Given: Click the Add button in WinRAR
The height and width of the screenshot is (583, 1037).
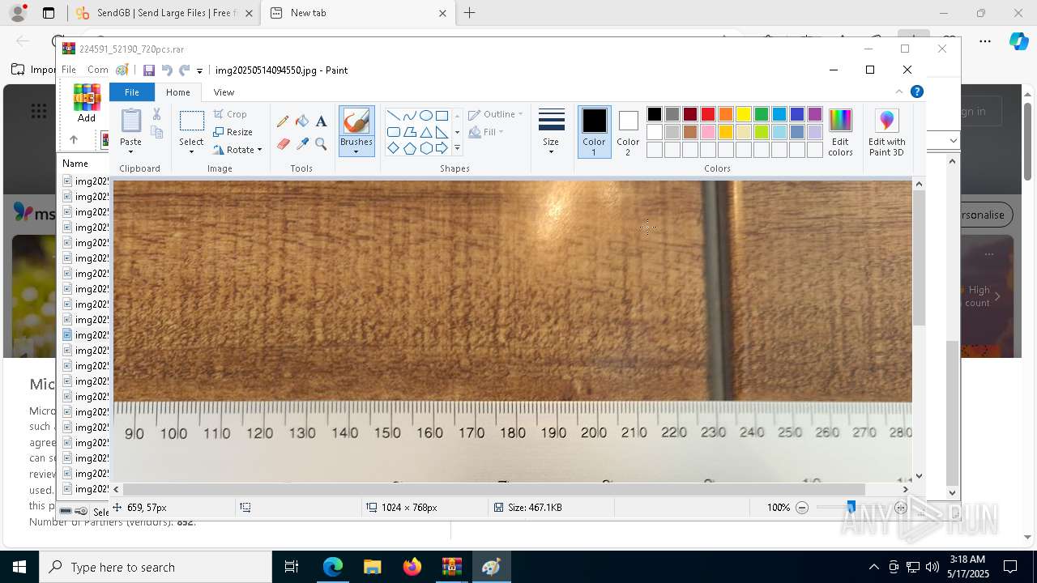Looking at the screenshot, I should [x=87, y=104].
